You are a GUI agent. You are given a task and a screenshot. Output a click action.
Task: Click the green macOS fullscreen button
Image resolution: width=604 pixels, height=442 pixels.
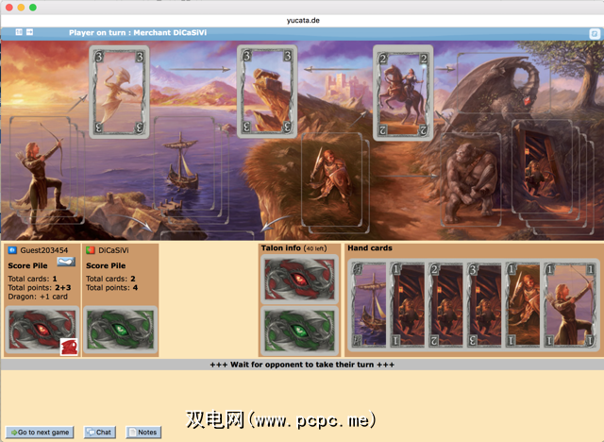(x=33, y=8)
